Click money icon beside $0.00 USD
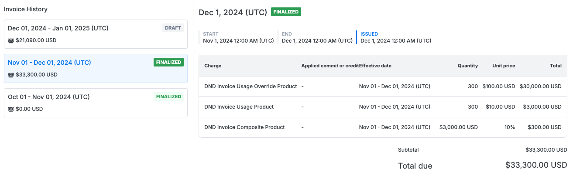 pos(11,109)
